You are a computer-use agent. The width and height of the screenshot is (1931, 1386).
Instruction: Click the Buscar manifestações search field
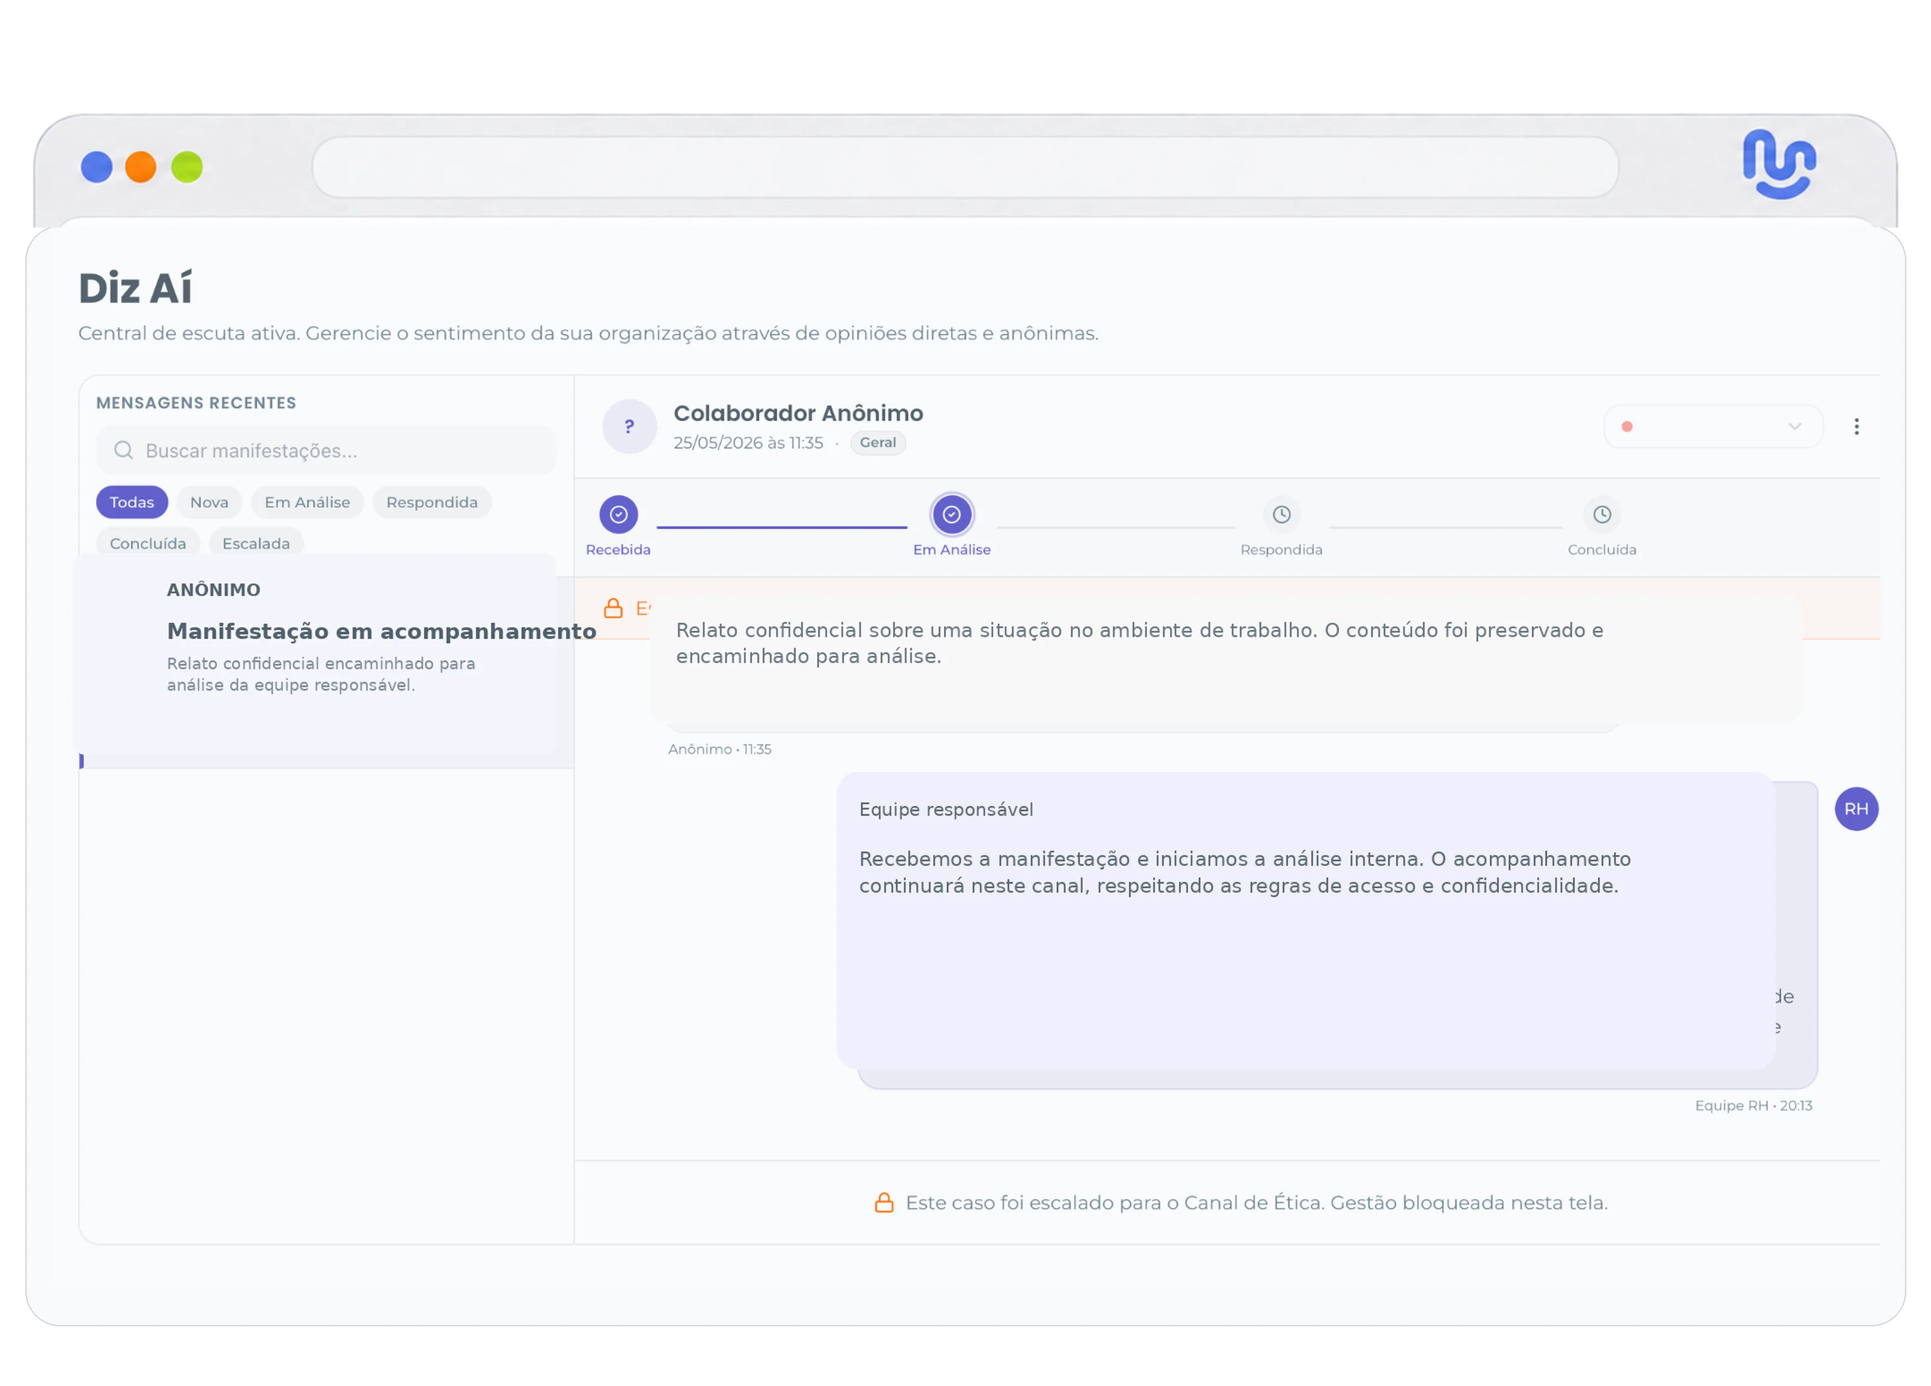click(326, 450)
